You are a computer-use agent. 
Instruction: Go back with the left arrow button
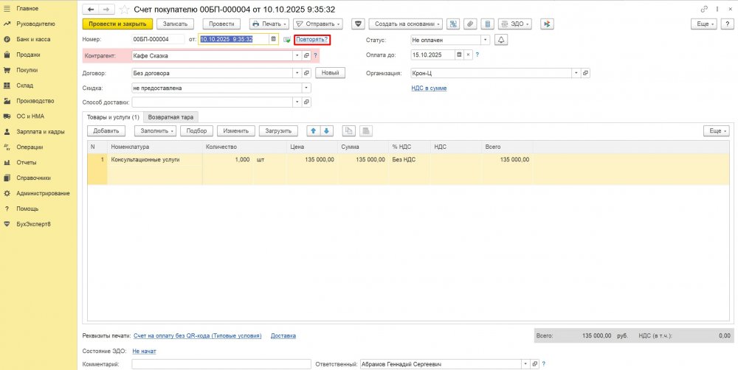click(90, 10)
